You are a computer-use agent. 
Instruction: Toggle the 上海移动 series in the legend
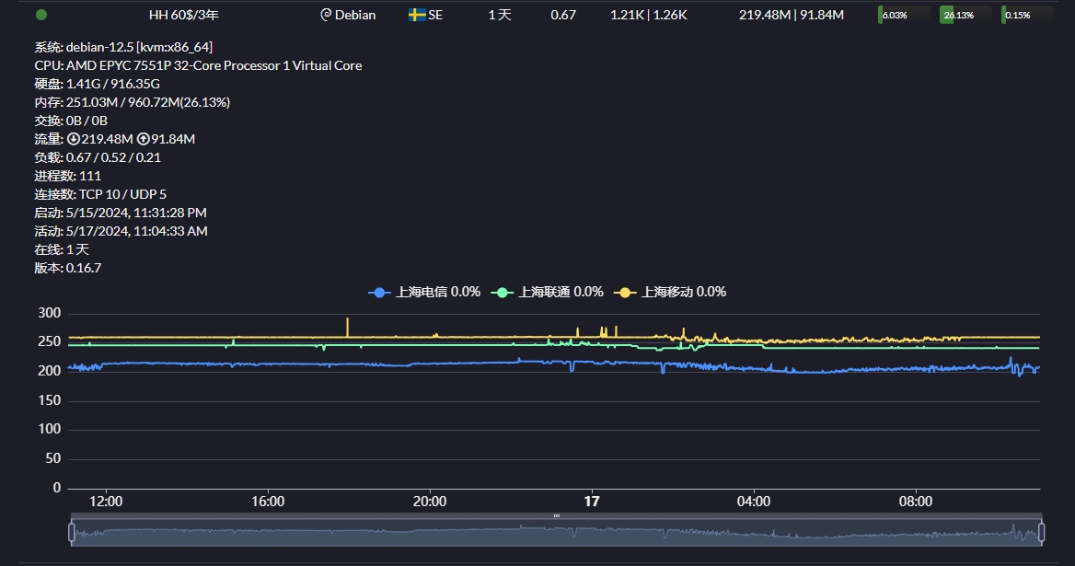click(x=670, y=292)
